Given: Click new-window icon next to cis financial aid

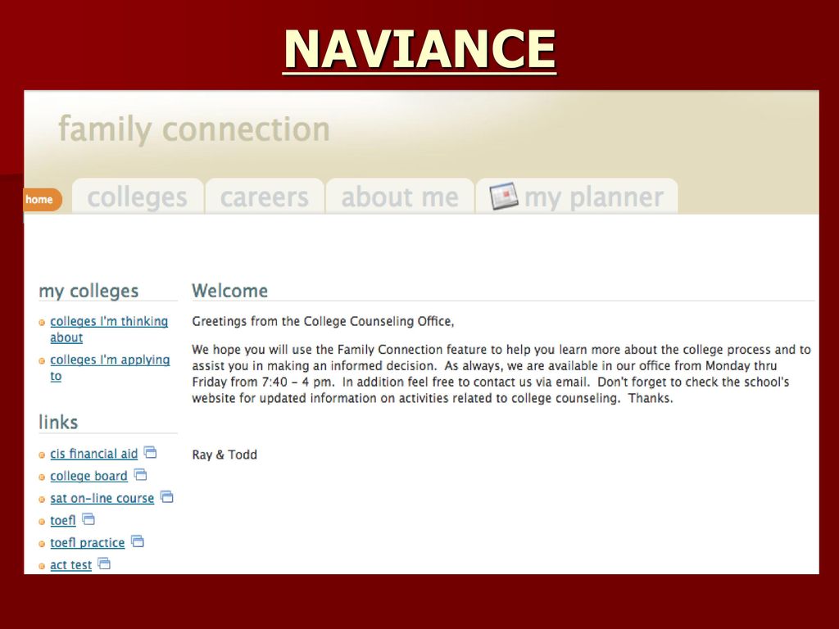Looking at the screenshot, I should point(151,452).
